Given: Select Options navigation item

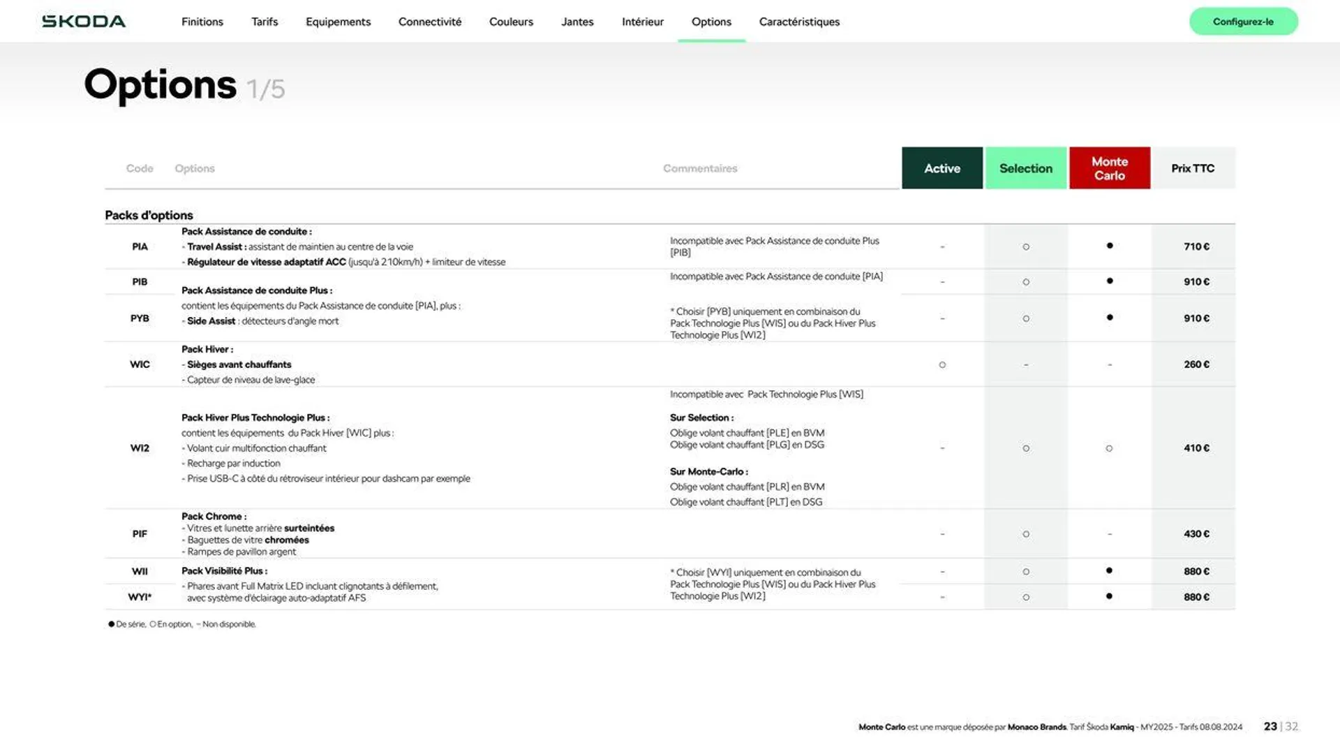Looking at the screenshot, I should (711, 21).
